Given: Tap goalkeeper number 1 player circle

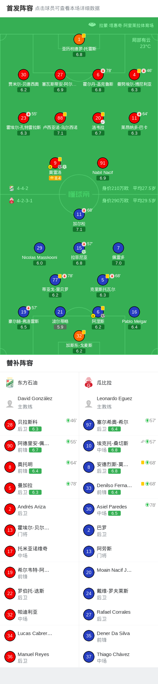Looking at the screenshot, I should [79, 39].
